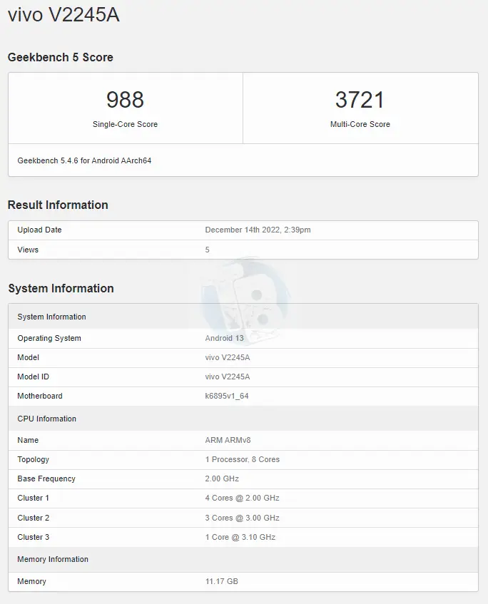This screenshot has width=488, height=604.
Task: Click the Model row label
Action: tap(28, 357)
